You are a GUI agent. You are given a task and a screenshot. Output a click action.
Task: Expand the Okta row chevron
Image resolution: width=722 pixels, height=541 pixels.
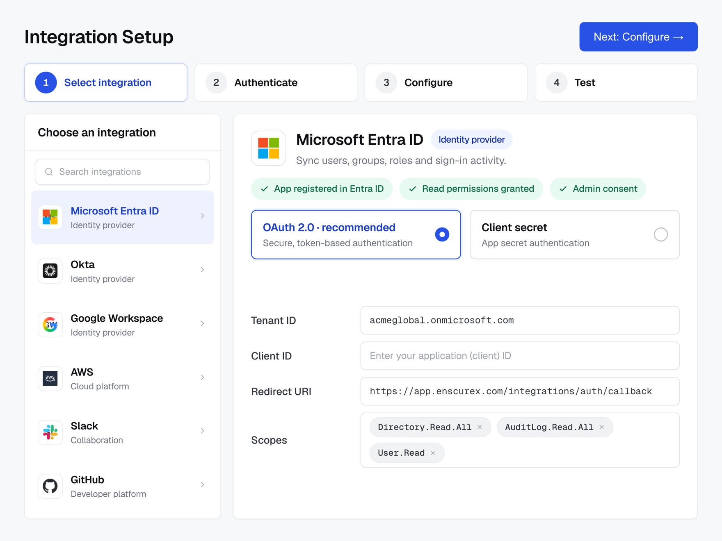click(x=202, y=270)
